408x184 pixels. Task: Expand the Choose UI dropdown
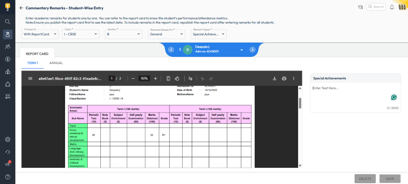[41, 34]
